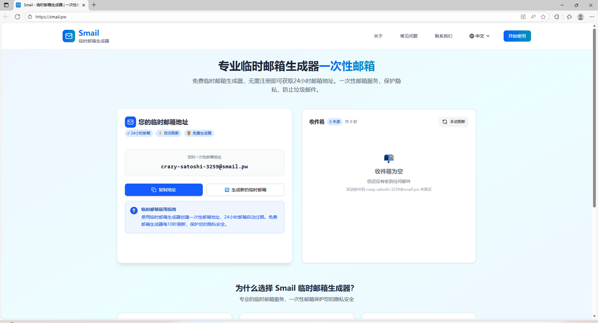Click the globe icon beside 中文

coord(472,36)
